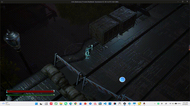
Task: Open QQ penguin app in the taskbar
Action: 144,104
